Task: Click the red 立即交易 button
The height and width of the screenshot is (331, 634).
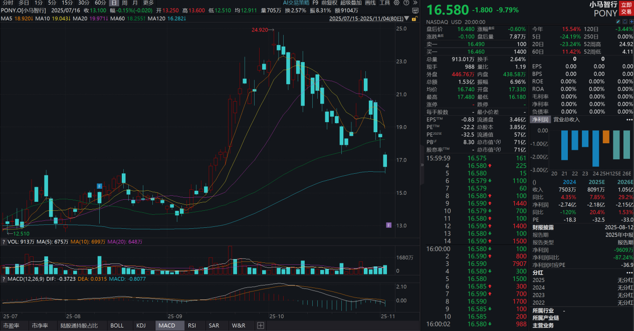Action: pyautogui.click(x=626, y=8)
